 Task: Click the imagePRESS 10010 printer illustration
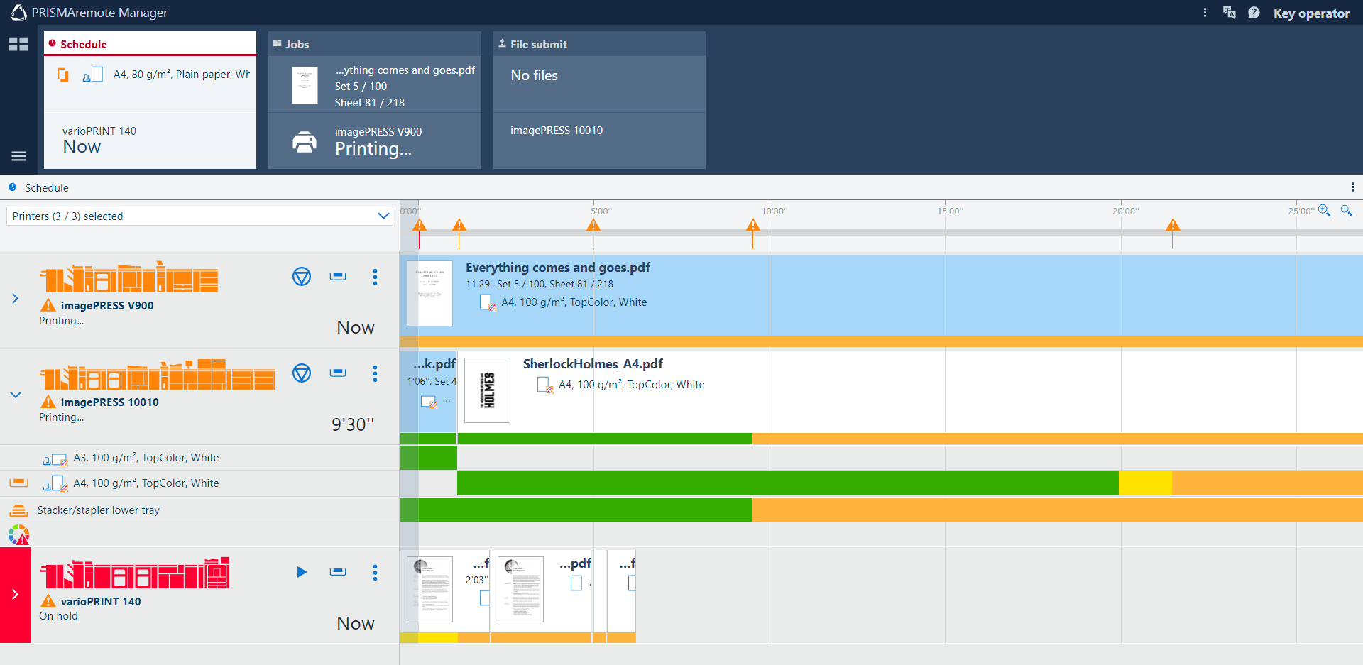tap(158, 374)
